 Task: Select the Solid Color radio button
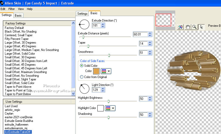82,66
